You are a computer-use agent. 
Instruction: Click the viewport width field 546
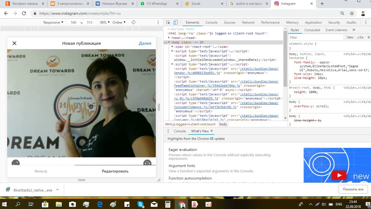[x=74, y=22]
